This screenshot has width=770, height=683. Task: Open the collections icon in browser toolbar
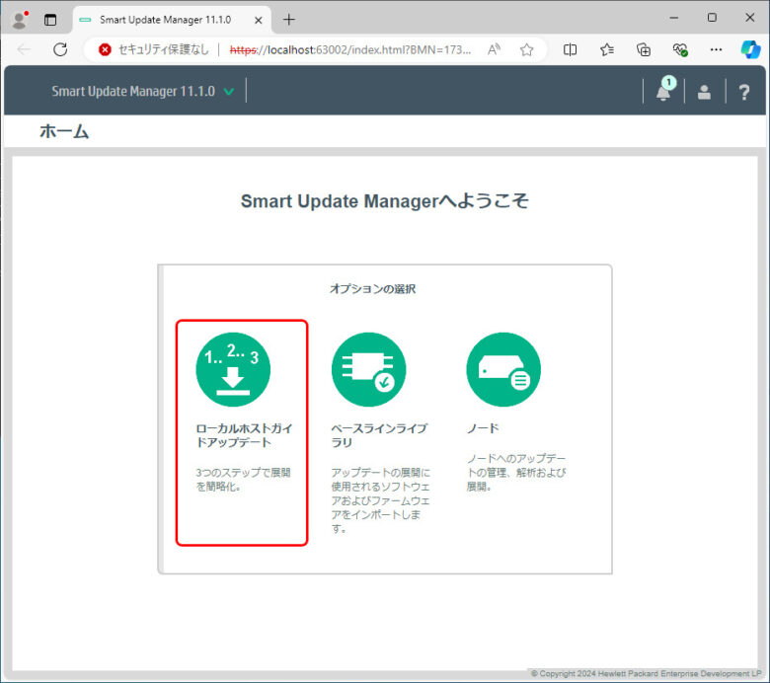click(x=644, y=49)
